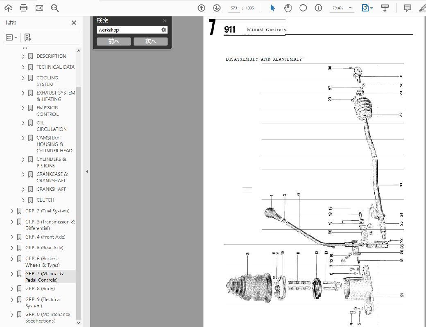Select the arrow selection tool
The width and height of the screenshot is (426, 327).
click(x=272, y=8)
